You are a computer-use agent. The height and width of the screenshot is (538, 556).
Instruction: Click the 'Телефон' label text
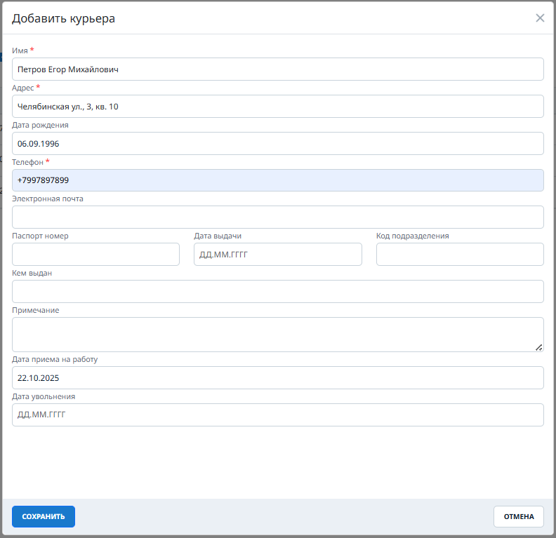pyautogui.click(x=29, y=162)
